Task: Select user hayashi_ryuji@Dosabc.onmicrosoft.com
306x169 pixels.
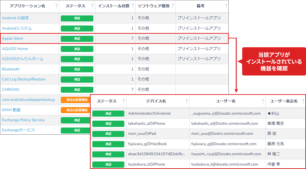Action: click(226, 154)
